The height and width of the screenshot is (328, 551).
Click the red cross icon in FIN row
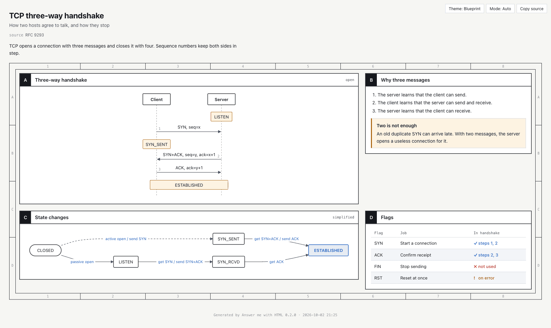pos(475,267)
